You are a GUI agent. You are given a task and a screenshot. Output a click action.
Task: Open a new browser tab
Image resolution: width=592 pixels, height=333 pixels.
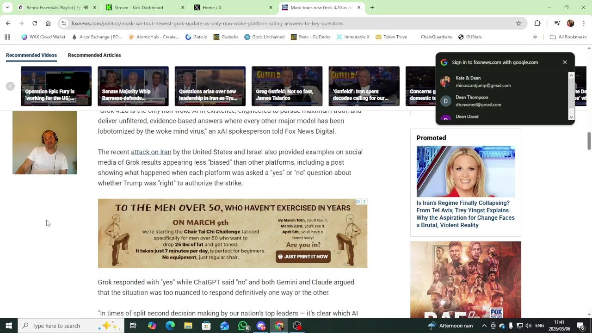tap(372, 7)
